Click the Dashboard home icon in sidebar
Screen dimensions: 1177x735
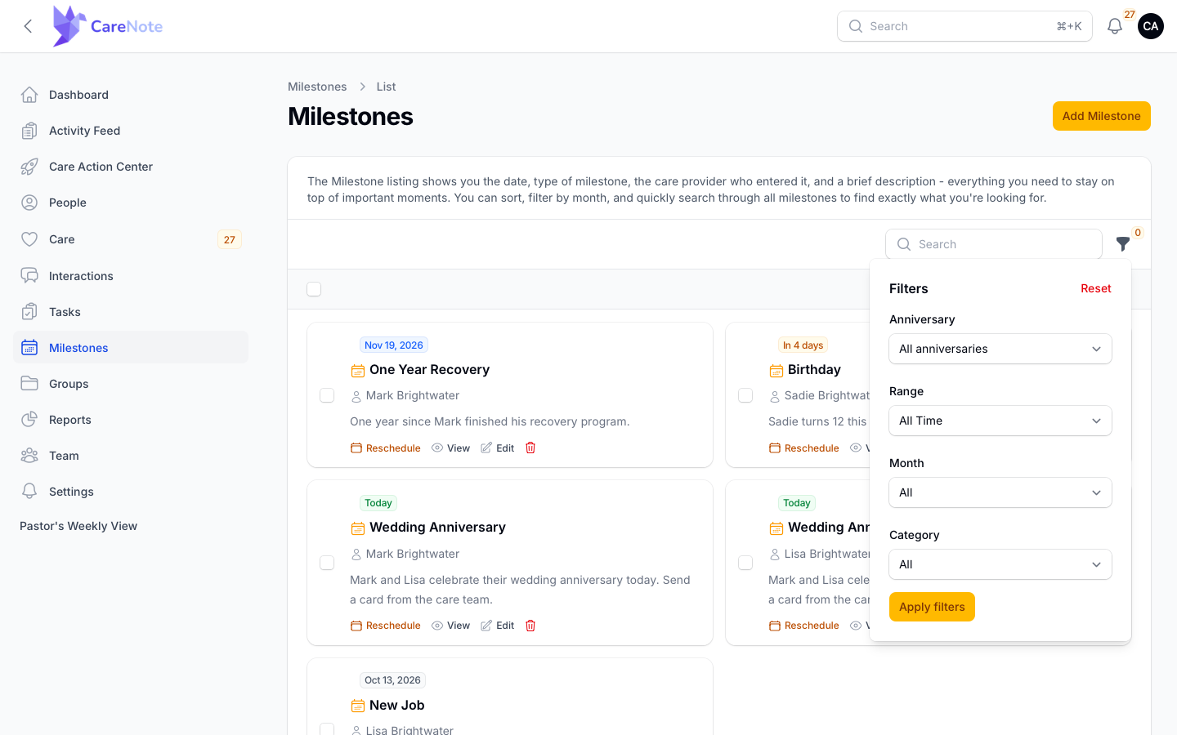[29, 95]
